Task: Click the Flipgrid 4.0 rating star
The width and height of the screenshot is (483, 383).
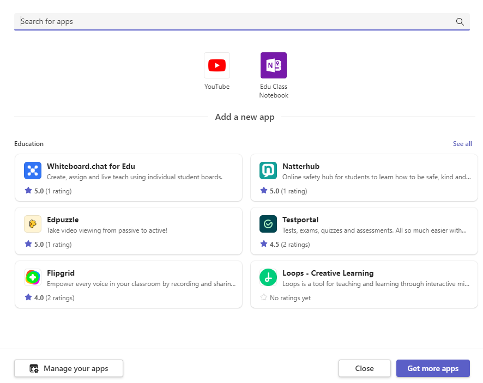Action: tap(28, 297)
